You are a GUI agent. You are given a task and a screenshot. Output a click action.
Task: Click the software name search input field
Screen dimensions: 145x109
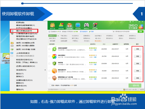[x=125, y=31]
